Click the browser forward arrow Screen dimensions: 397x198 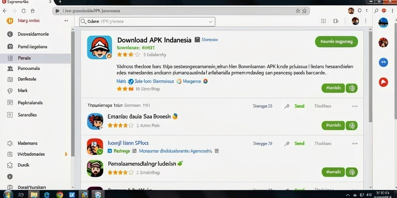tap(14, 11)
